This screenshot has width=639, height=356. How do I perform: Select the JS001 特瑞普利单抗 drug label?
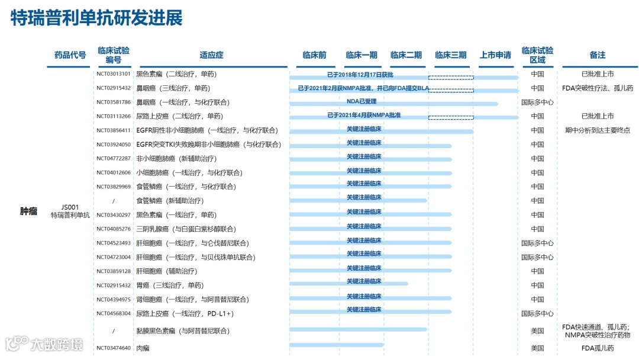pyautogui.click(x=70, y=211)
